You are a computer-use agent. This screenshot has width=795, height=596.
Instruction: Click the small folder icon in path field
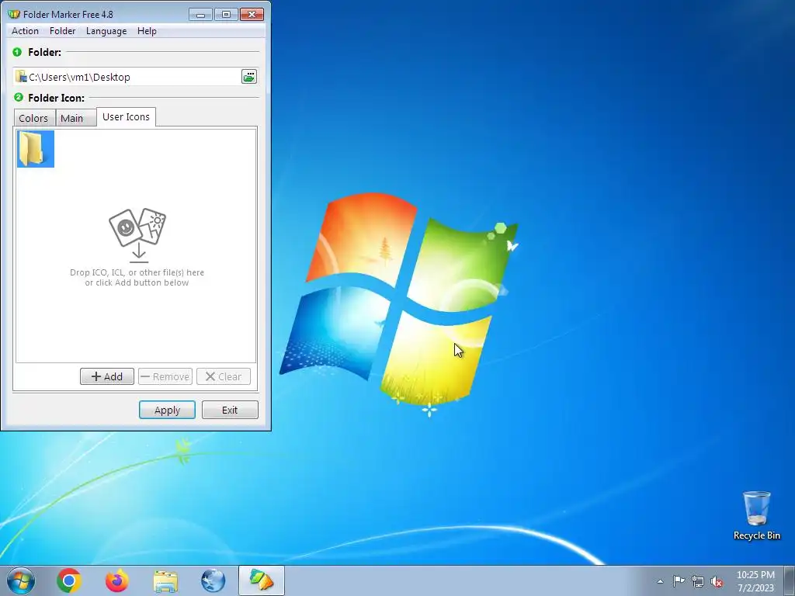tap(21, 77)
